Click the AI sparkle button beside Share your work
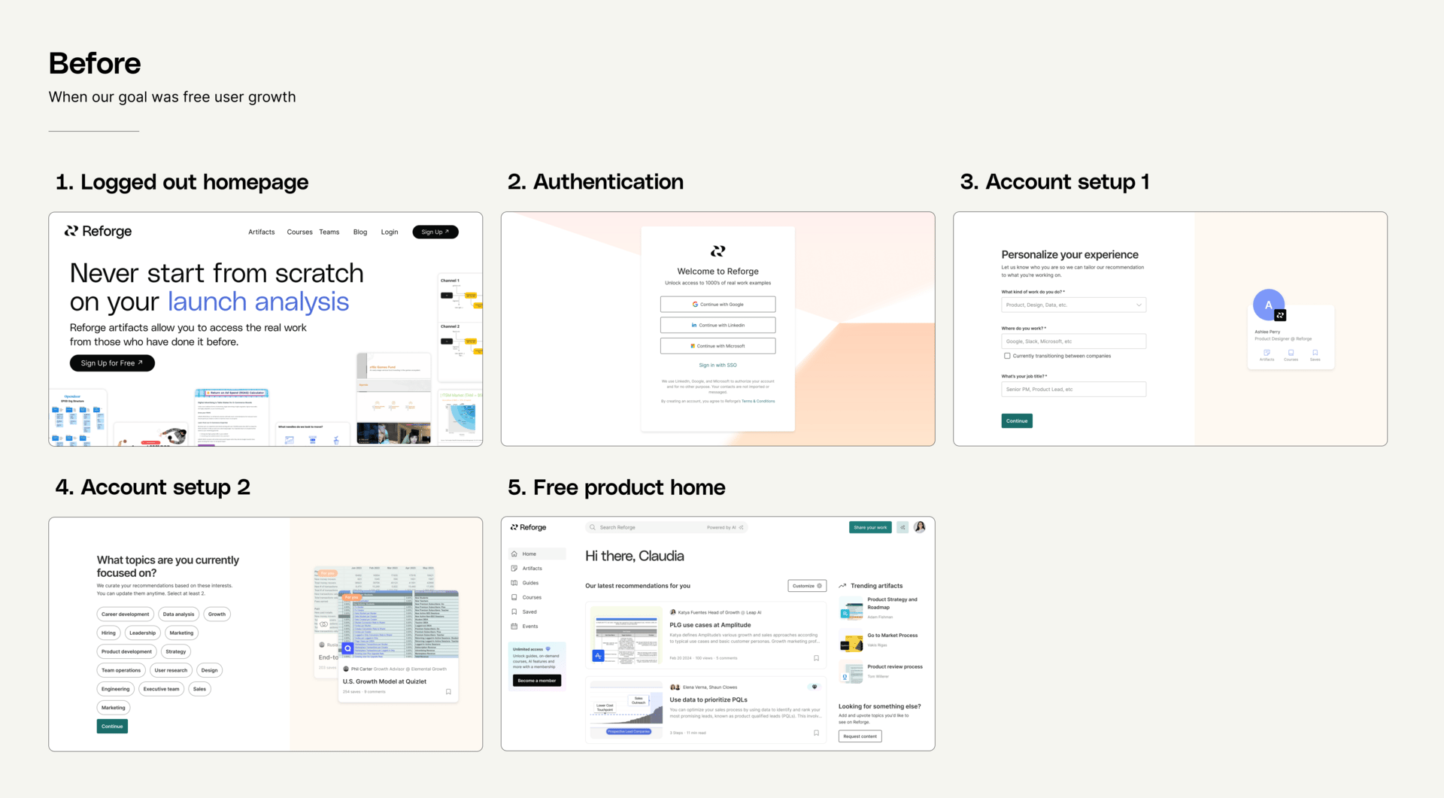The height and width of the screenshot is (798, 1444). (902, 527)
